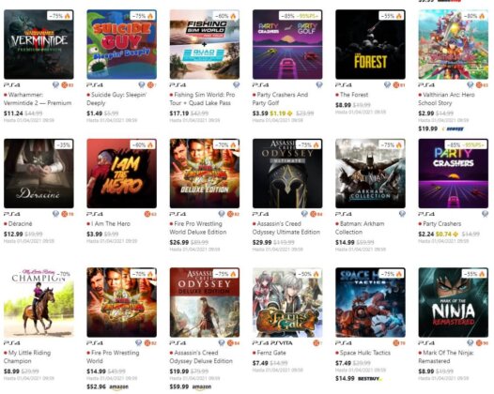The width and height of the screenshot is (494, 394).
Task: Open the Fernz Gate title link
Action: point(271,353)
